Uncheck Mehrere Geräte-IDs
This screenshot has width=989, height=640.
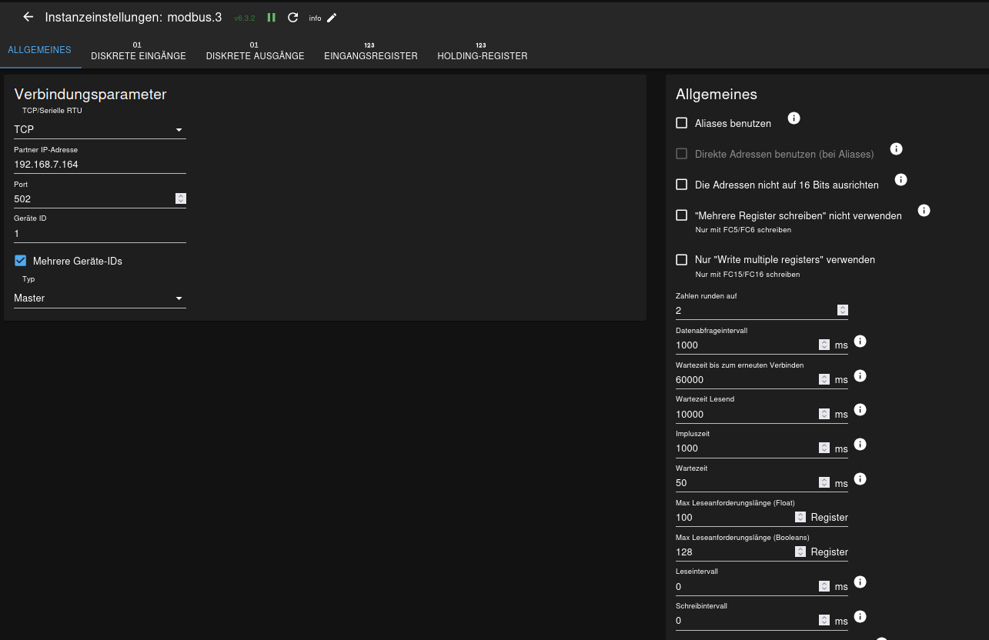click(21, 261)
